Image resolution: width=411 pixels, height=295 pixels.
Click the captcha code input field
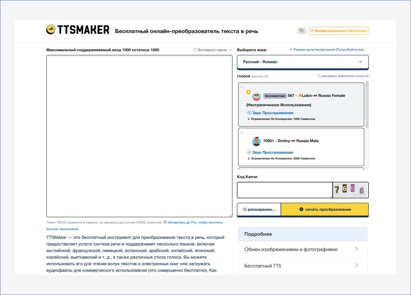pos(285,190)
